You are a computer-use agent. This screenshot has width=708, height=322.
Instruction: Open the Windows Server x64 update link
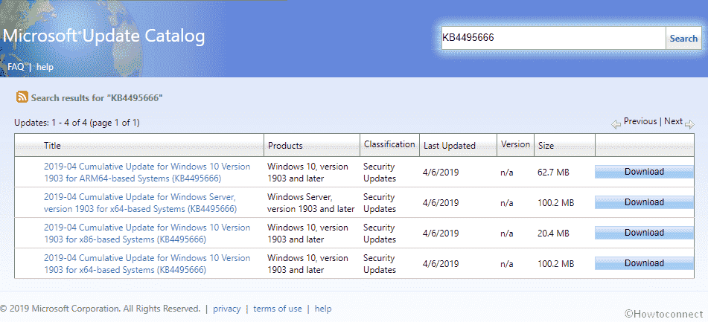(x=140, y=203)
